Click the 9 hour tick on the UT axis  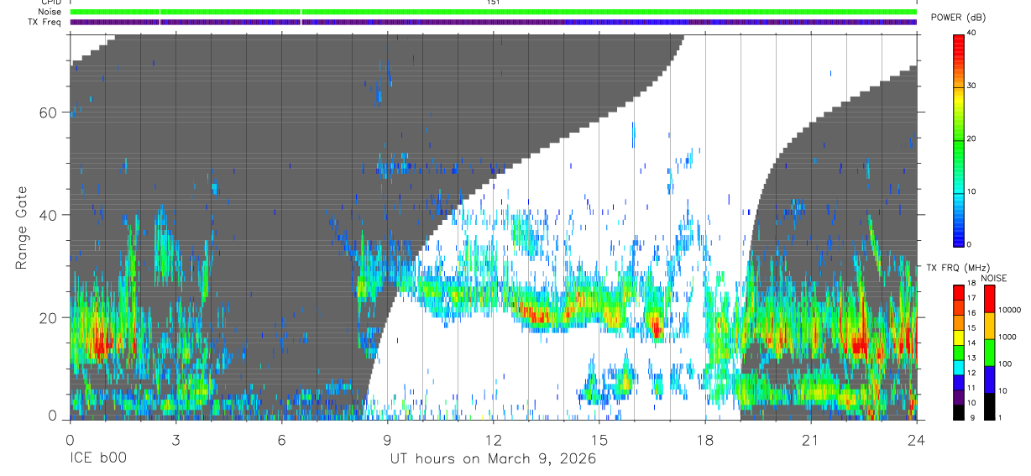(387, 440)
